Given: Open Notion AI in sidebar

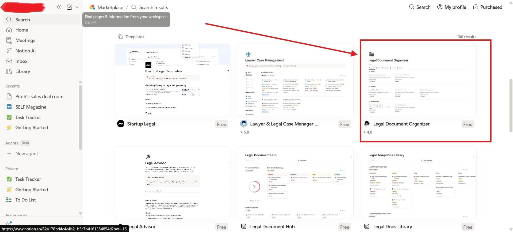Looking at the screenshot, I should pyautogui.click(x=41, y=51).
